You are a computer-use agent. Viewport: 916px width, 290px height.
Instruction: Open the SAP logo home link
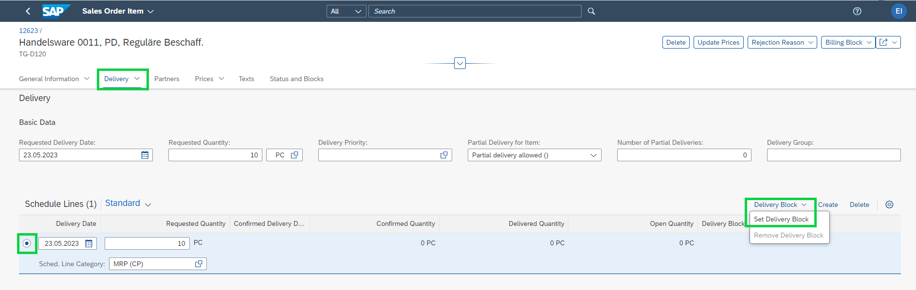tap(56, 11)
